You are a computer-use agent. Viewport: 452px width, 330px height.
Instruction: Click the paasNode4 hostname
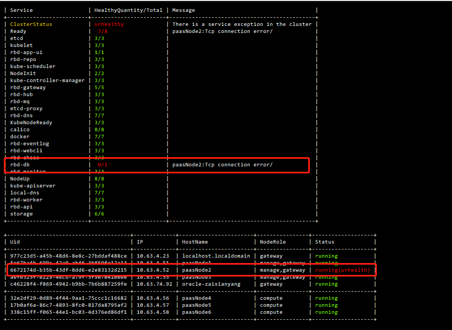pyautogui.click(x=196, y=298)
